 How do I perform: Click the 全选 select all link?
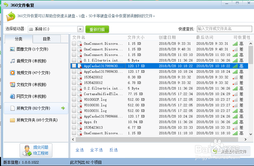click(79, 150)
